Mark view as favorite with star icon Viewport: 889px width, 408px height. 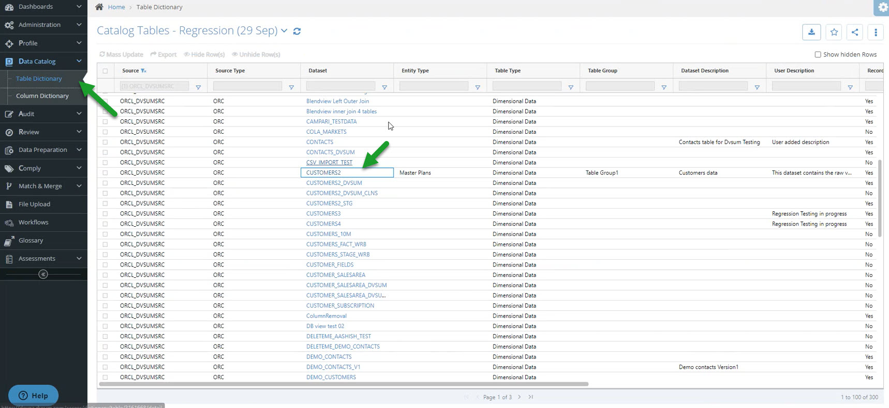coord(834,32)
